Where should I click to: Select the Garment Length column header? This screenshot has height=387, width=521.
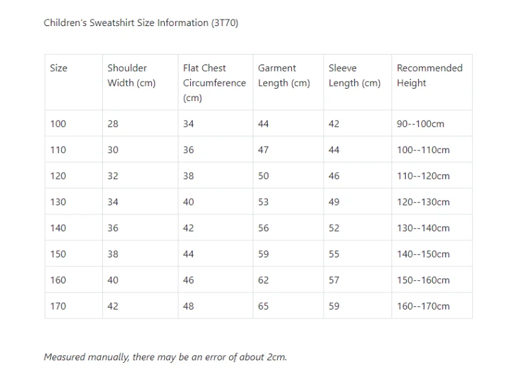point(284,76)
